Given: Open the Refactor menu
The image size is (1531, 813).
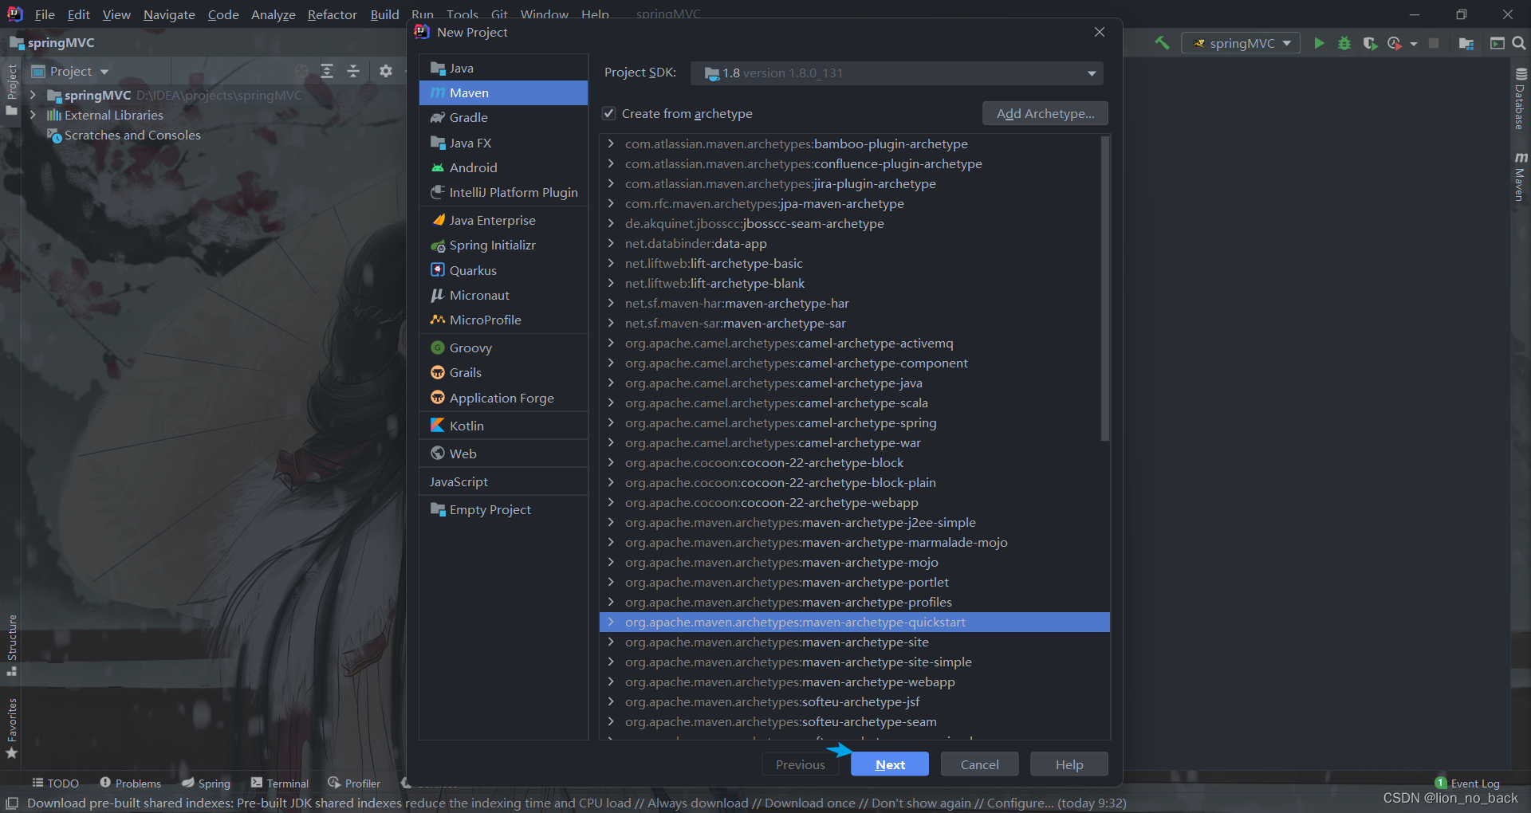Looking at the screenshot, I should (x=333, y=14).
